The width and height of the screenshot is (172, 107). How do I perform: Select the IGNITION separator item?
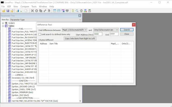point(23,81)
